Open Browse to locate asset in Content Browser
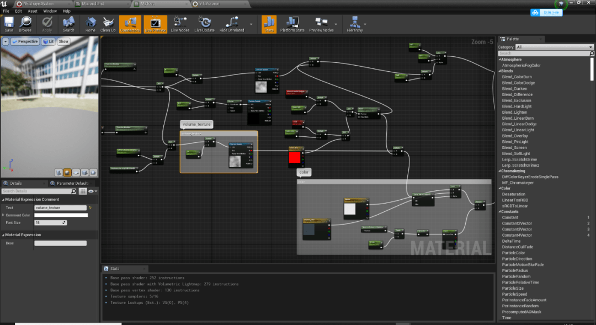The height and width of the screenshot is (325, 596). 25,24
